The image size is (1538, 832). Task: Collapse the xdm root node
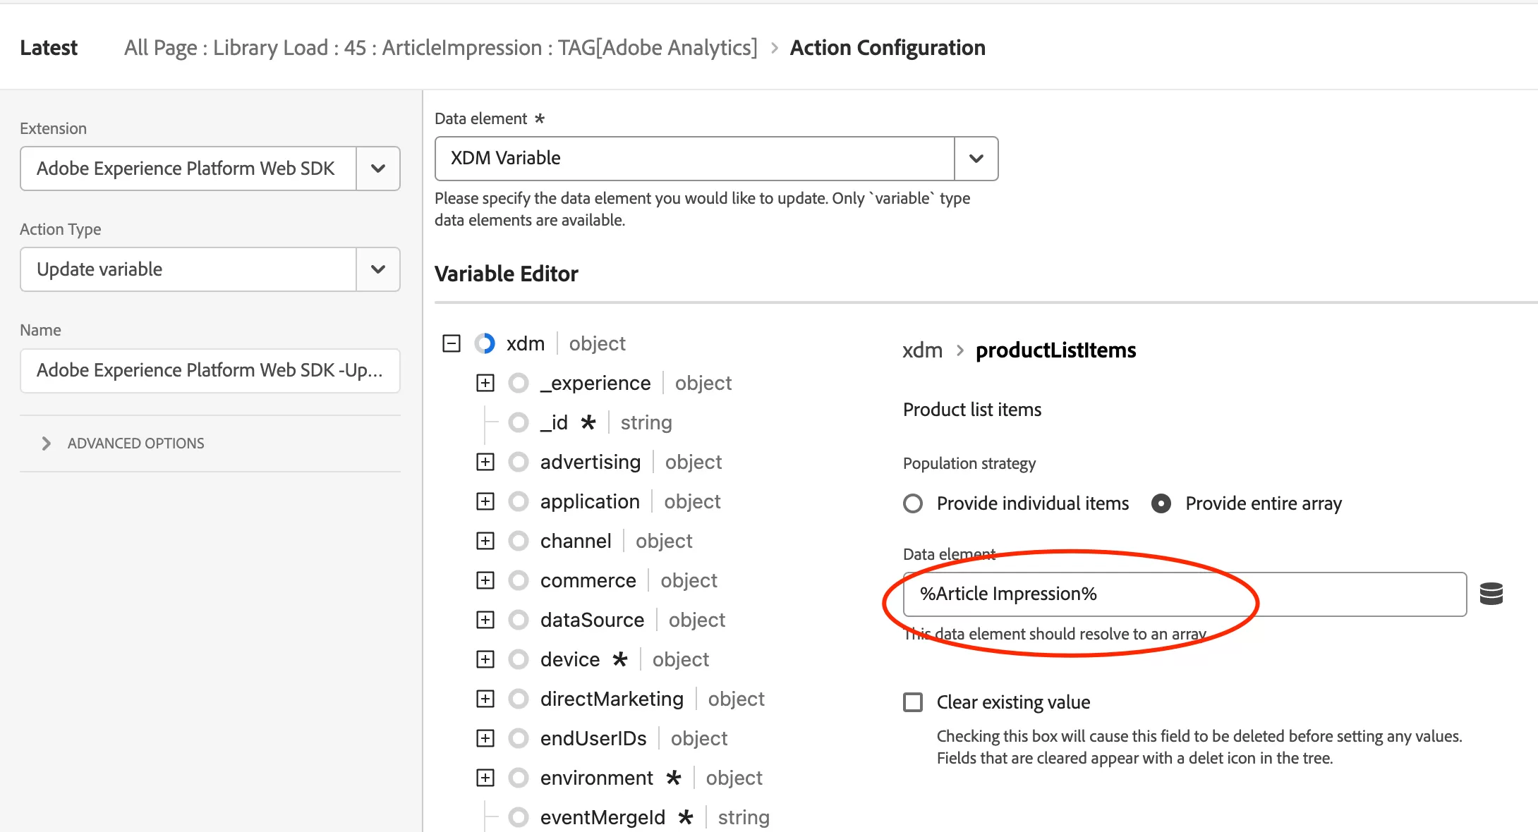point(452,343)
